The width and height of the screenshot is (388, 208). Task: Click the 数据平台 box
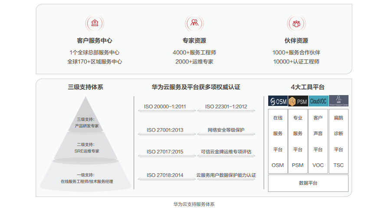[308, 183]
